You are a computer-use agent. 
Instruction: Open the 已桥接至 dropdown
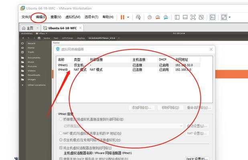133,126
